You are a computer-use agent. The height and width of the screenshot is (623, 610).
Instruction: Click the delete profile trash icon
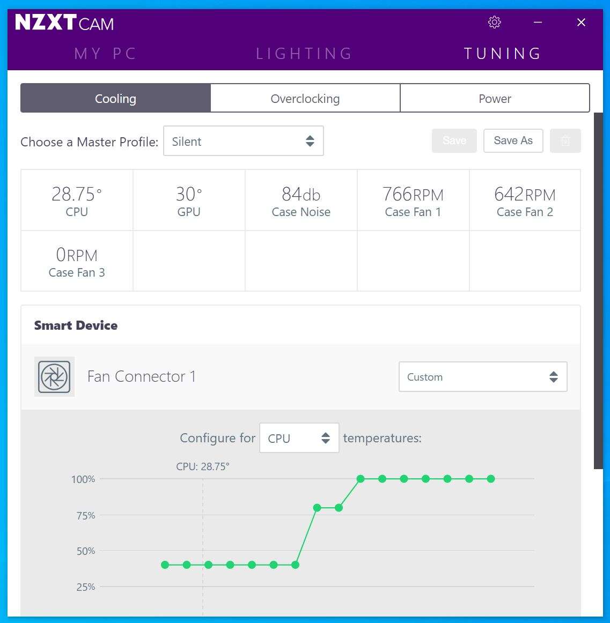point(565,141)
